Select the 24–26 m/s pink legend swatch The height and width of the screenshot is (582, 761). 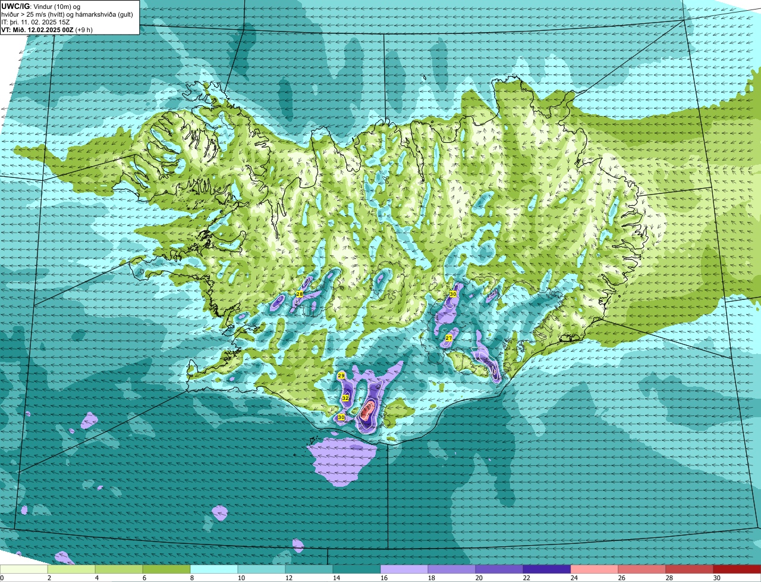pos(595,570)
